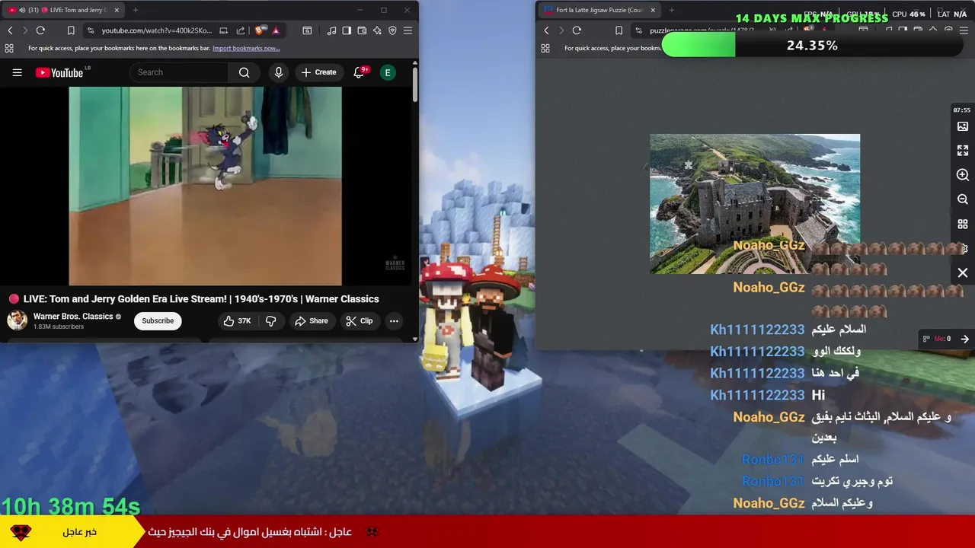Zoom in on the puzzle
The width and height of the screenshot is (975, 548).
[x=963, y=175]
